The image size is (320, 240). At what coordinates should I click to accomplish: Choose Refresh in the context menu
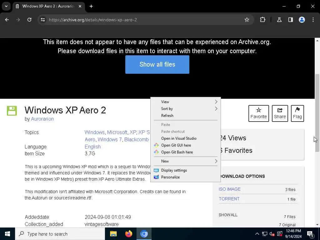click(186, 116)
